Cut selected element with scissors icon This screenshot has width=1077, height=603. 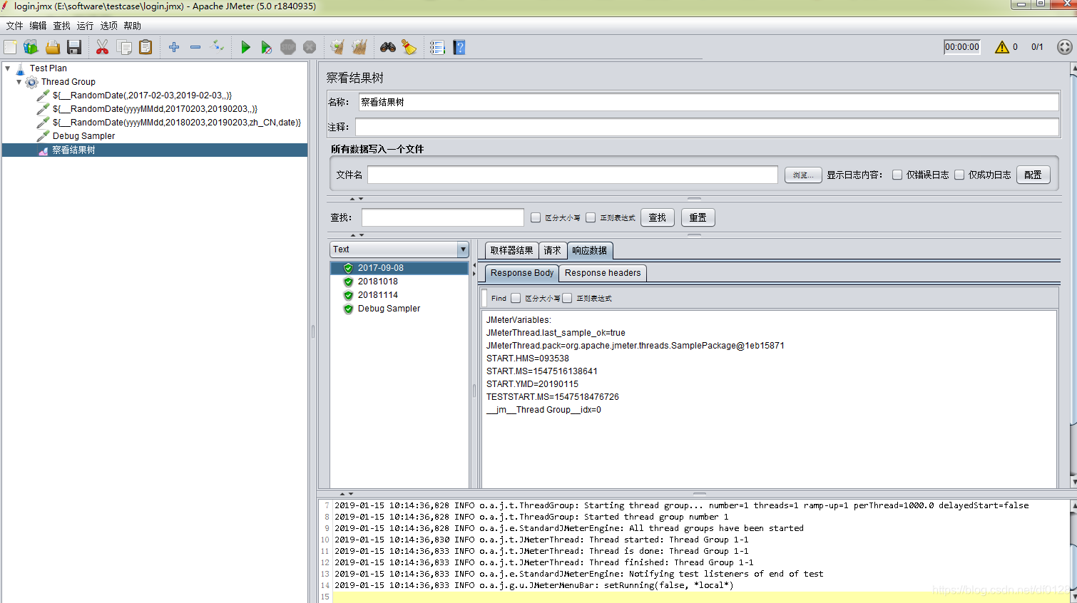click(x=102, y=47)
